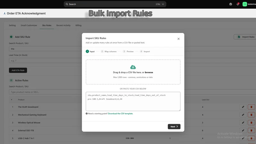Focus the top Search bar

115,4
